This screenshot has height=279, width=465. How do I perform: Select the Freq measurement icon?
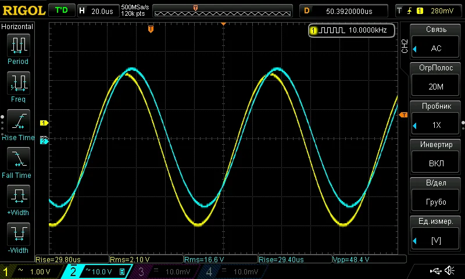(19, 83)
